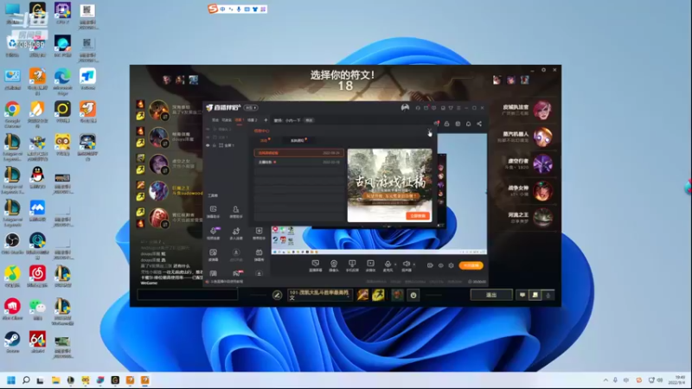Edit rune page with pencil icon

pos(277,295)
